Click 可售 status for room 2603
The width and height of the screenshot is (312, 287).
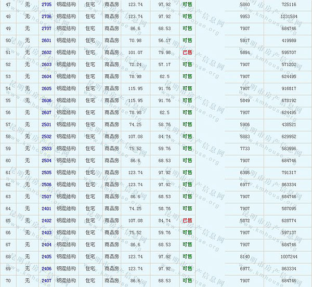[187, 64]
